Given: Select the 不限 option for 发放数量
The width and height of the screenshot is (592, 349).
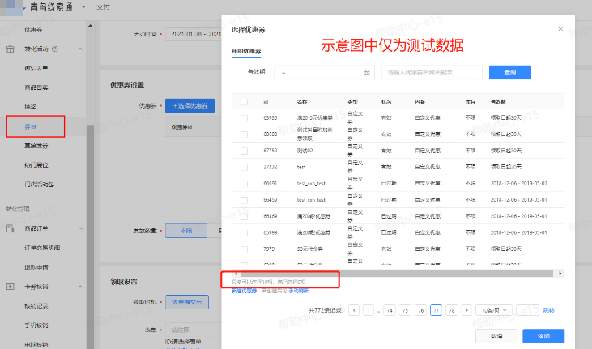Looking at the screenshot, I should [x=186, y=231].
